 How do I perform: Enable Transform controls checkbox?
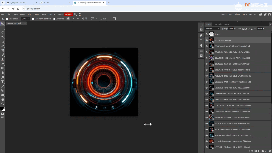click(x=33, y=19)
